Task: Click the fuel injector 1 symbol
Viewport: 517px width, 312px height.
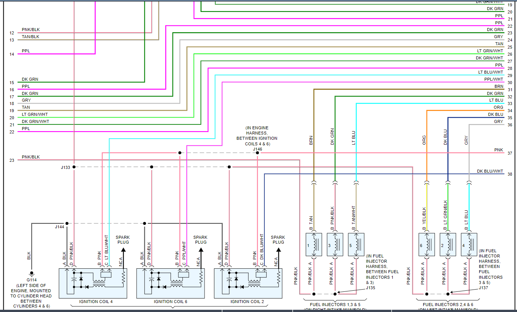Action: pyautogui.click(x=314, y=245)
